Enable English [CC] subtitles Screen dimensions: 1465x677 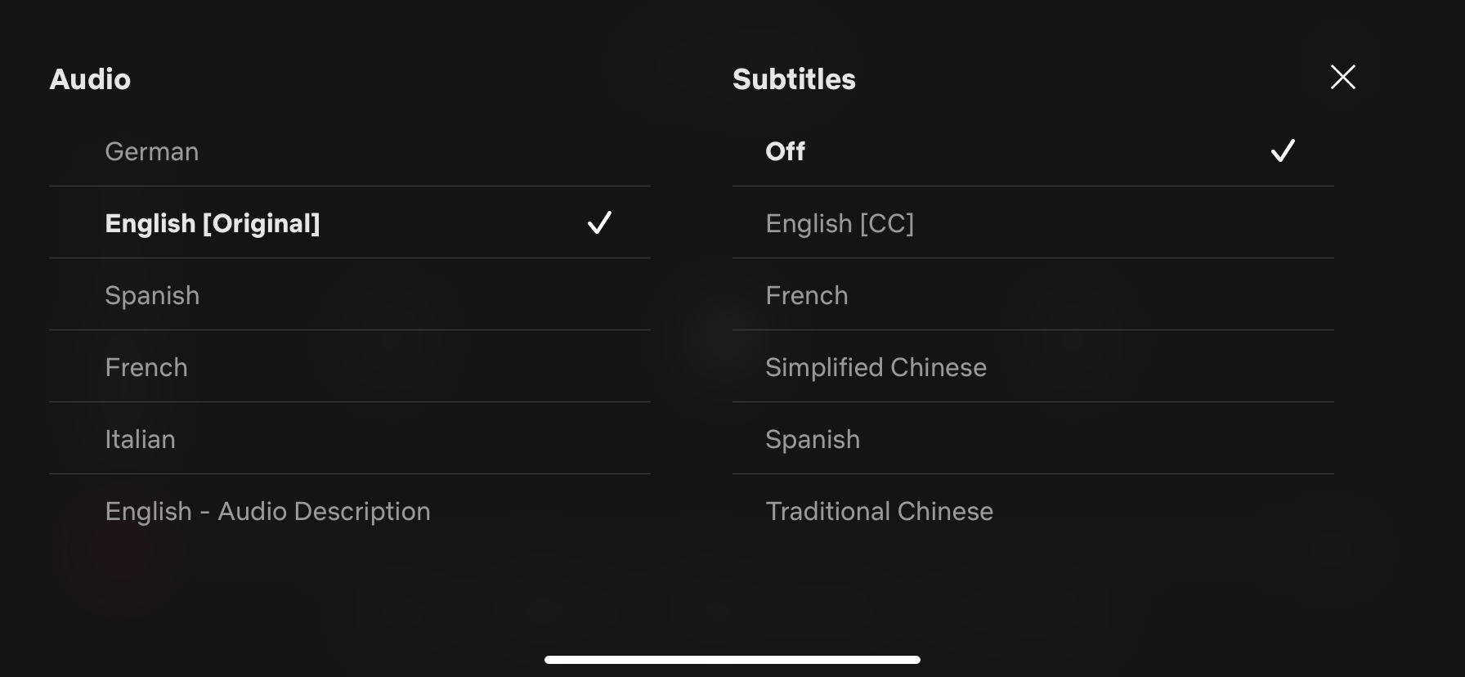[x=840, y=223]
